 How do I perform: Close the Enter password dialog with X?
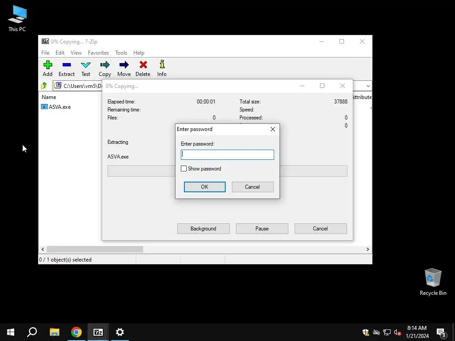click(x=273, y=129)
